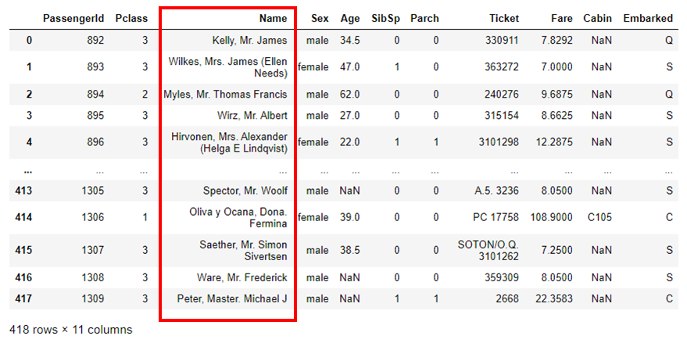Viewport: 687px width, 343px height.
Task: Select the name Kelly, Mr. James
Action: pos(250,41)
